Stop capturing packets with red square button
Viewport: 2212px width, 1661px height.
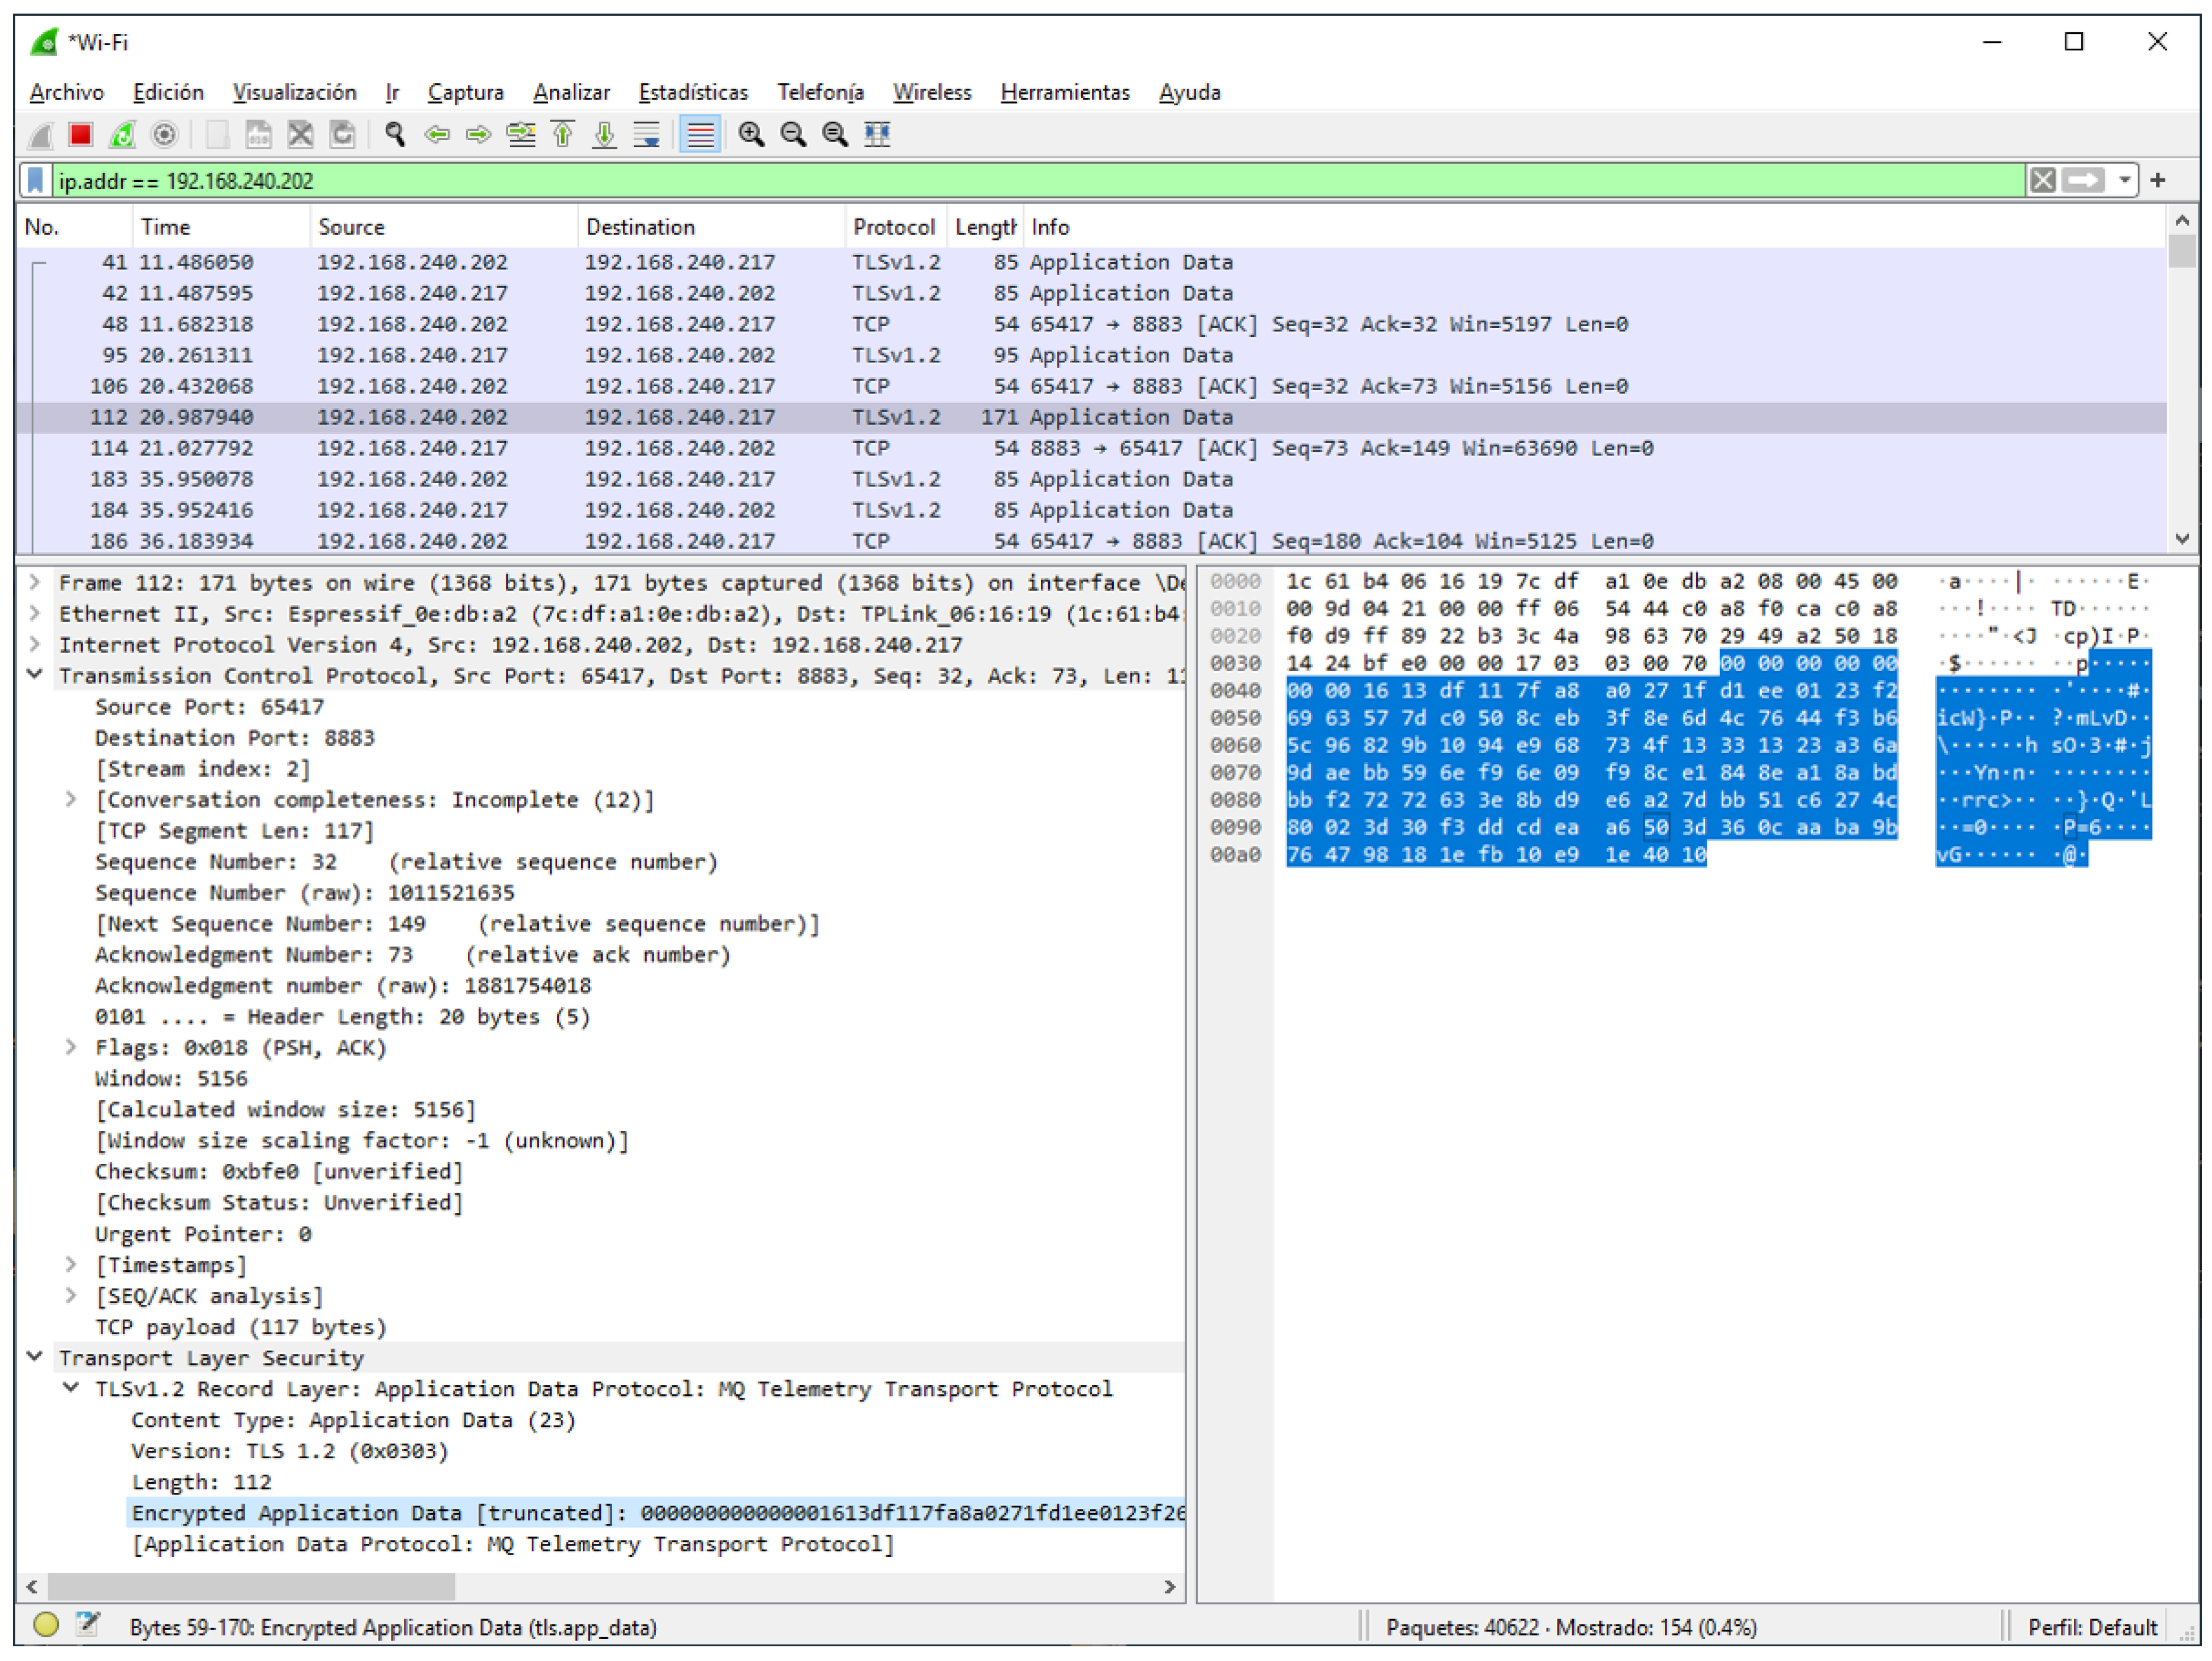(x=81, y=134)
